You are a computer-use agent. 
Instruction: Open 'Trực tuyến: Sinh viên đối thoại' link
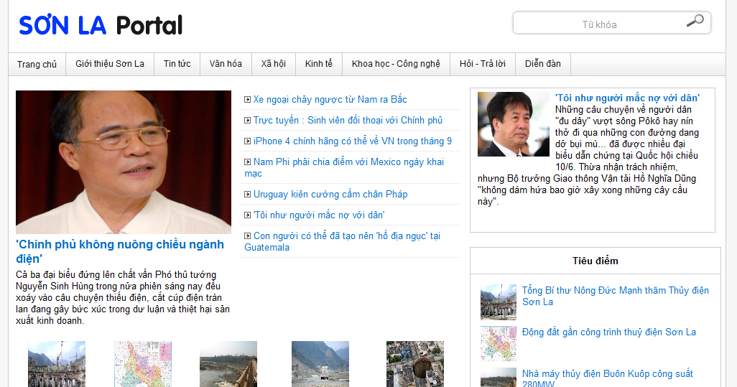(x=348, y=121)
